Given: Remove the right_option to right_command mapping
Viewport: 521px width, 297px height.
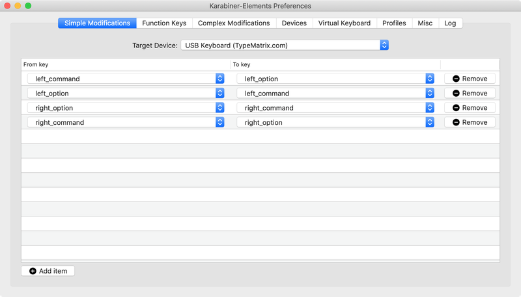Looking at the screenshot, I should click(470, 108).
